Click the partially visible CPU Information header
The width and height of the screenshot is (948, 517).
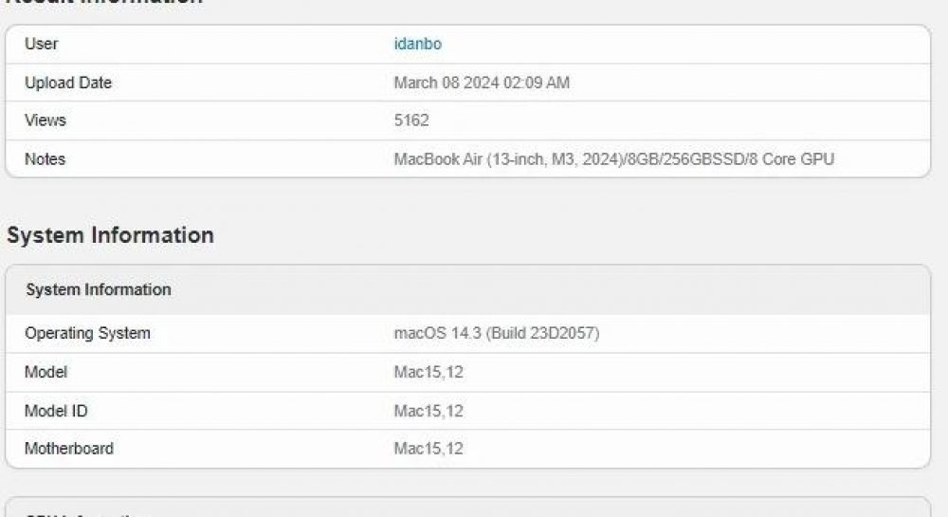click(87, 514)
